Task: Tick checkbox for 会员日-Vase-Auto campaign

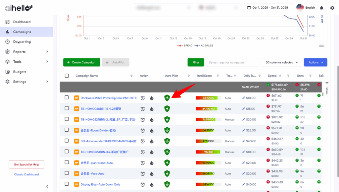Action: (x=67, y=173)
